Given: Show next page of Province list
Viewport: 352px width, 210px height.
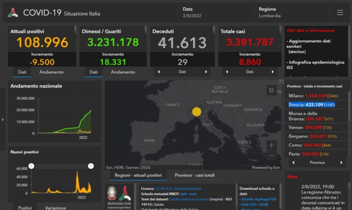Looking at the screenshot, I should tap(342, 163).
